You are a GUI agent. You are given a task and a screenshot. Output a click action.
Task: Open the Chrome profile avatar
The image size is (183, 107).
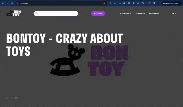pyautogui.click(x=159, y=4)
